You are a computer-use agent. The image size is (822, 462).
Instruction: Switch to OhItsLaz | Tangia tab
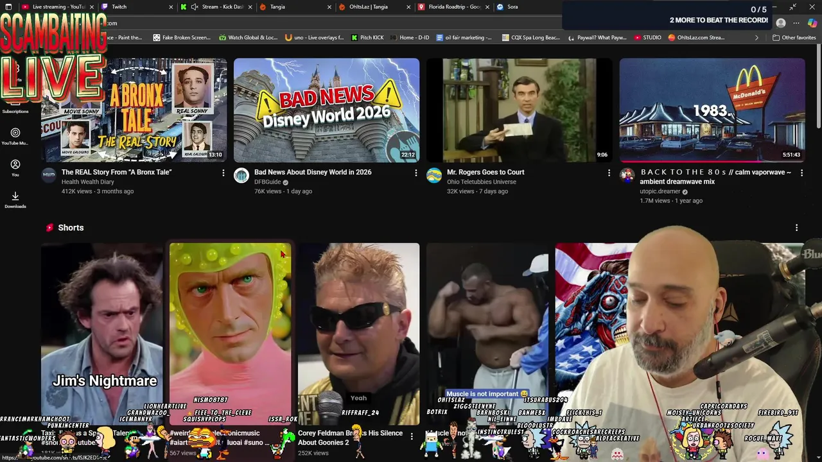(374, 6)
